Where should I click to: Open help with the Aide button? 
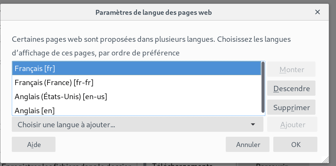coord(34,144)
